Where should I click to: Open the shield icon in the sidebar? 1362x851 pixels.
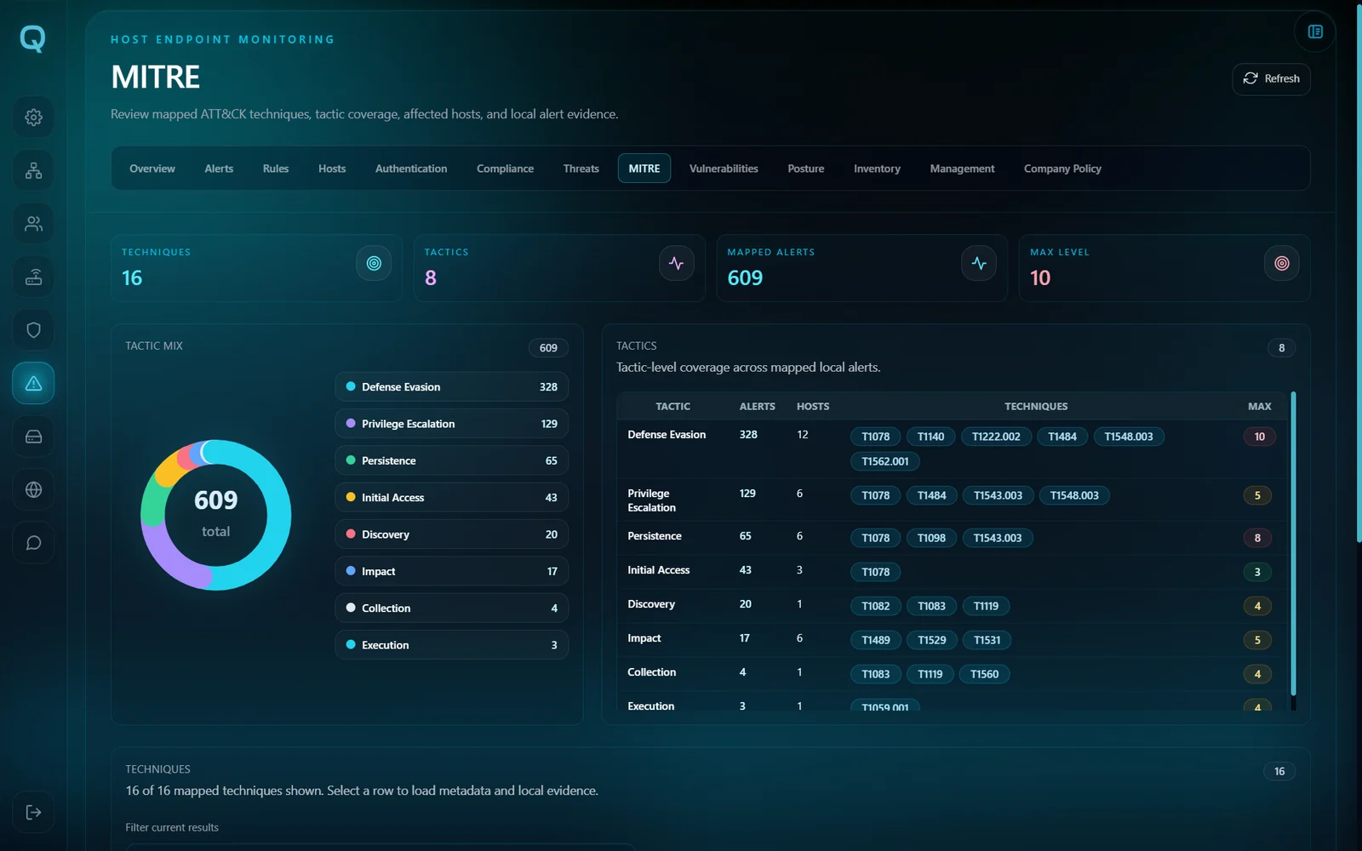(33, 330)
